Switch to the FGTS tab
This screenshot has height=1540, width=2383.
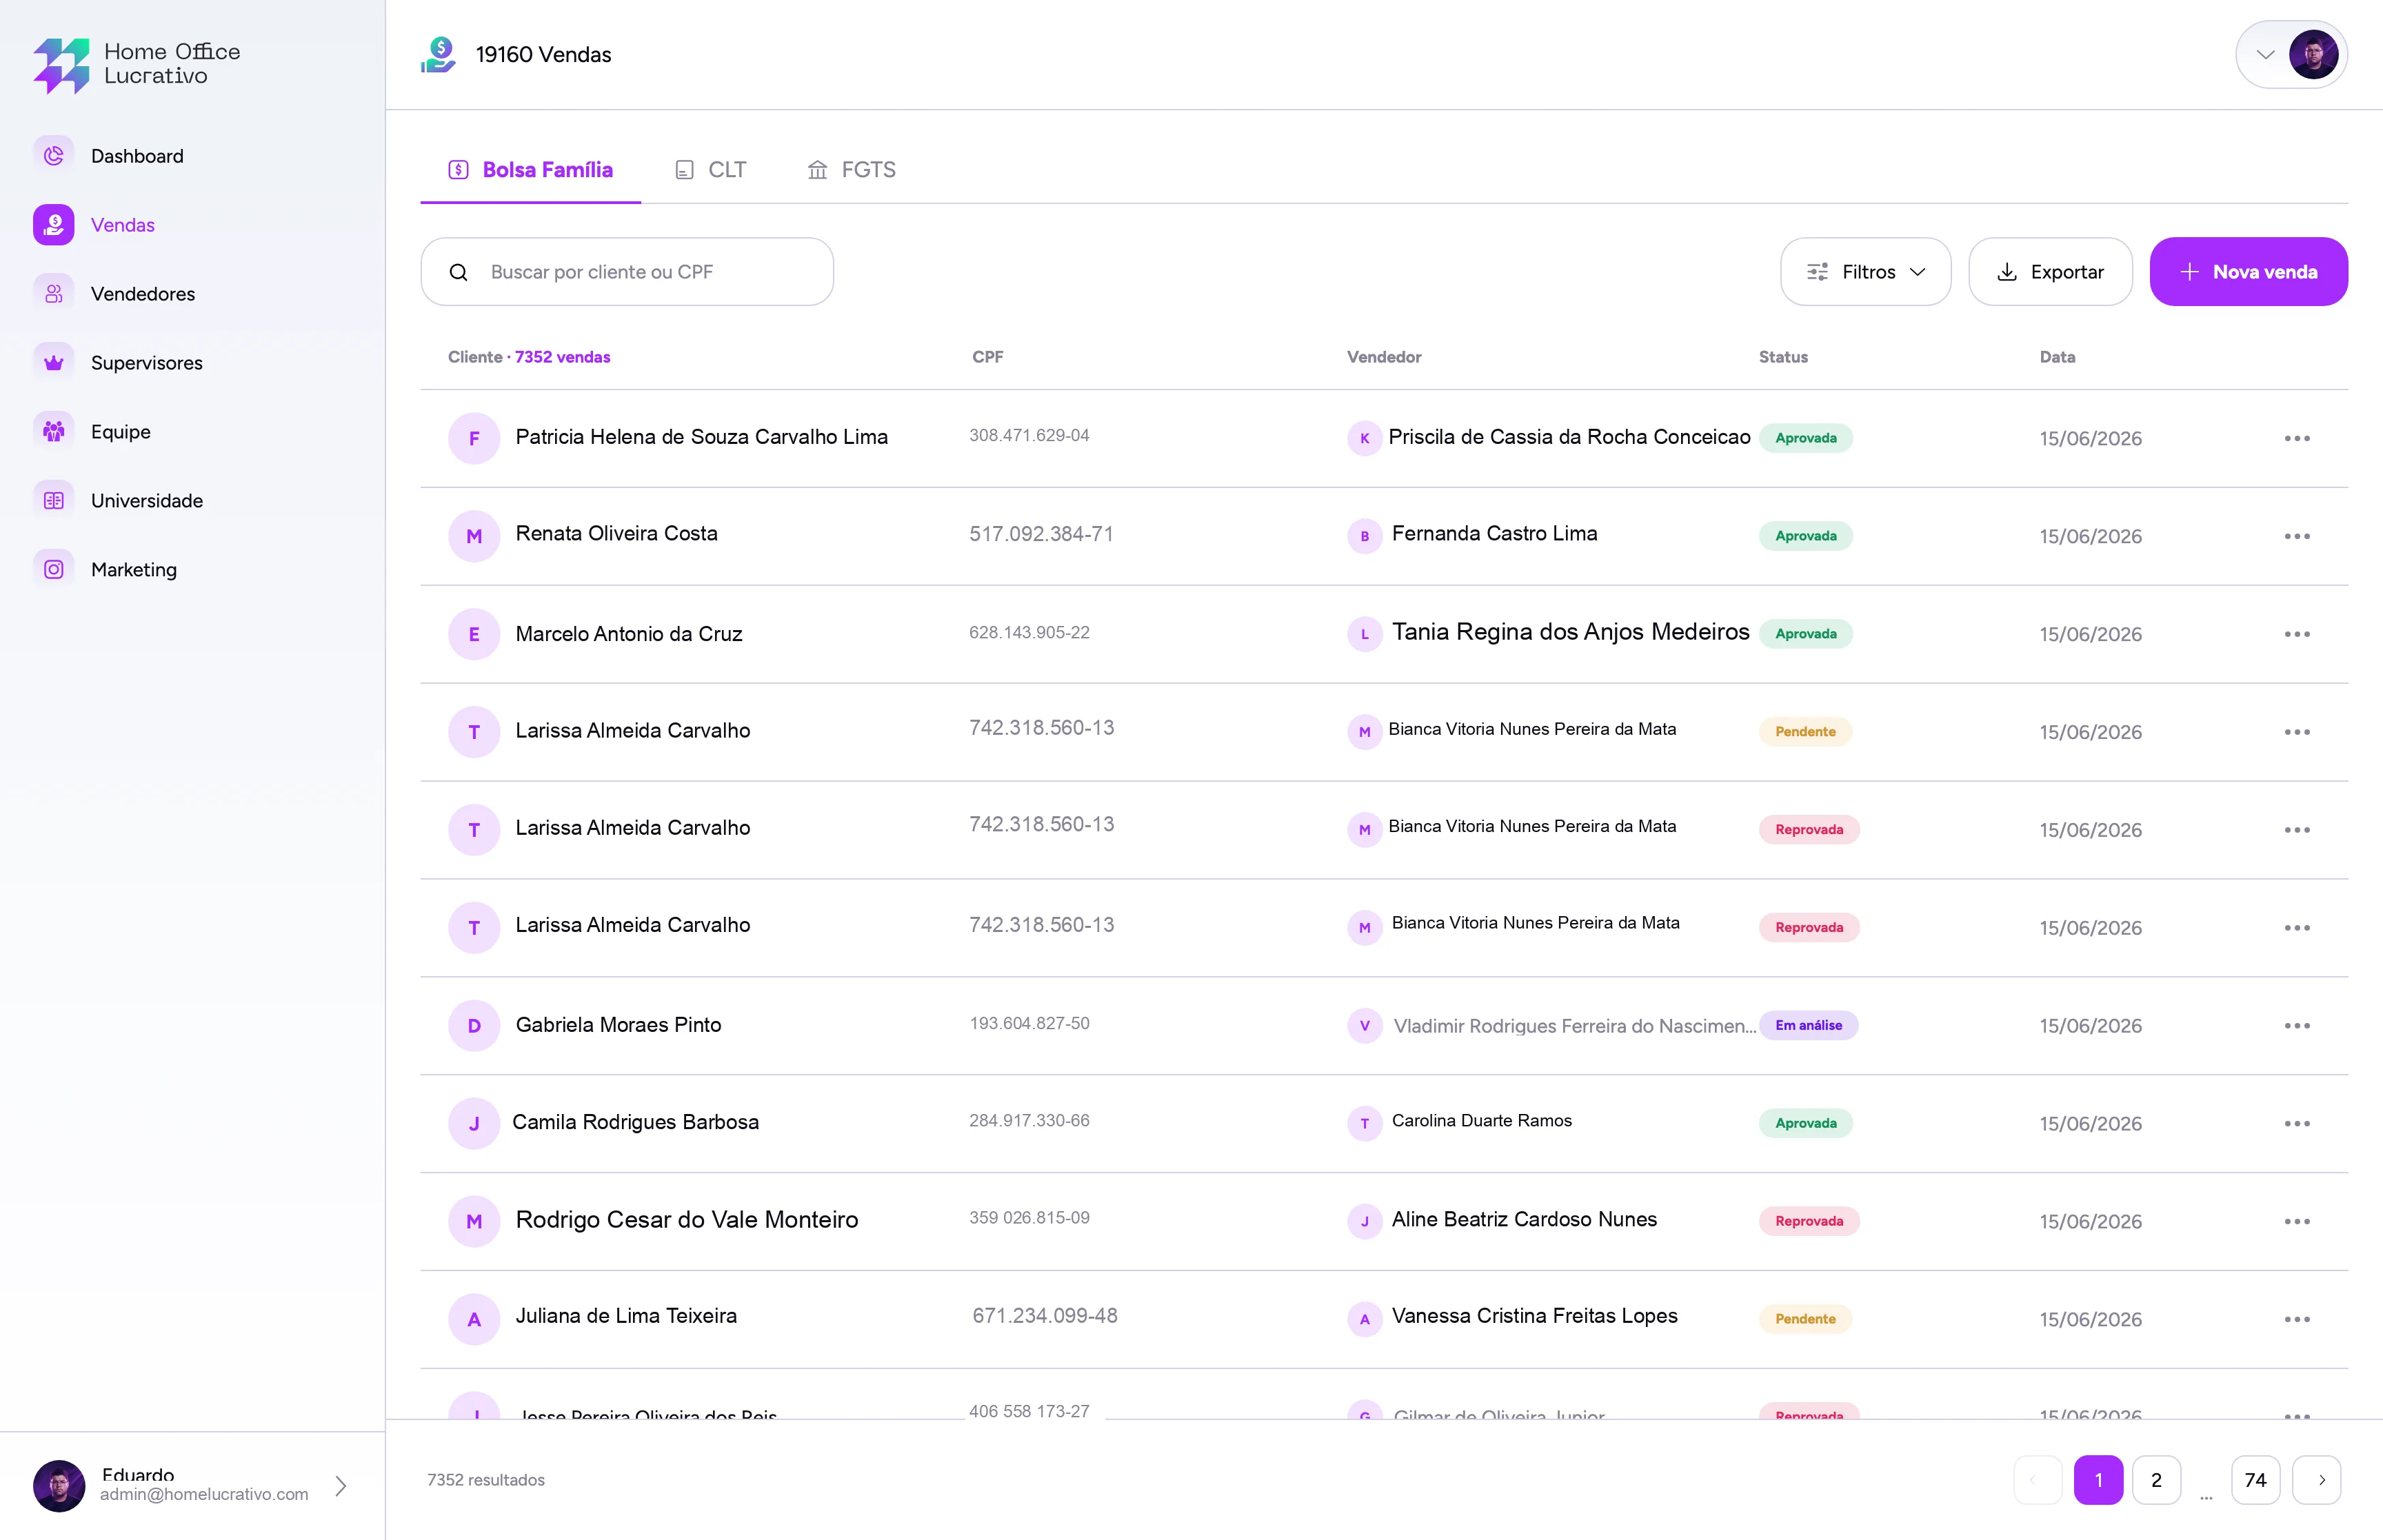851,170
